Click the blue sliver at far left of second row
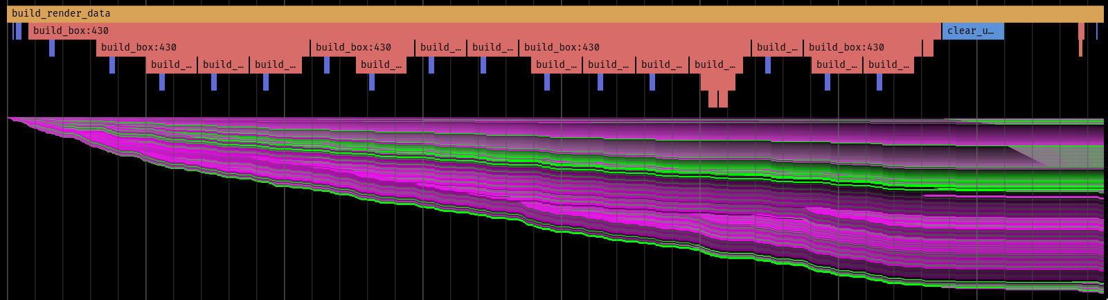Viewport: 1108px width, 300px height. point(19,31)
